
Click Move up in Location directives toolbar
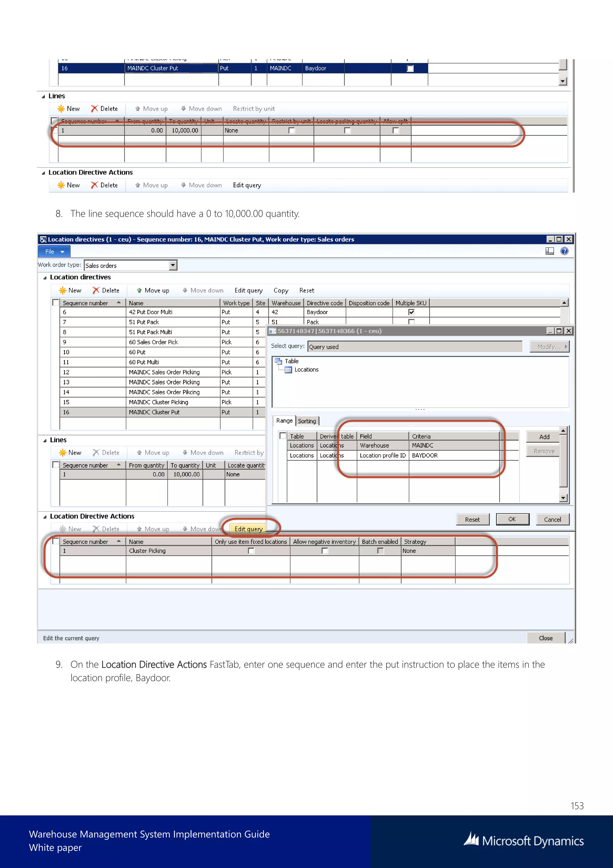[152, 290]
